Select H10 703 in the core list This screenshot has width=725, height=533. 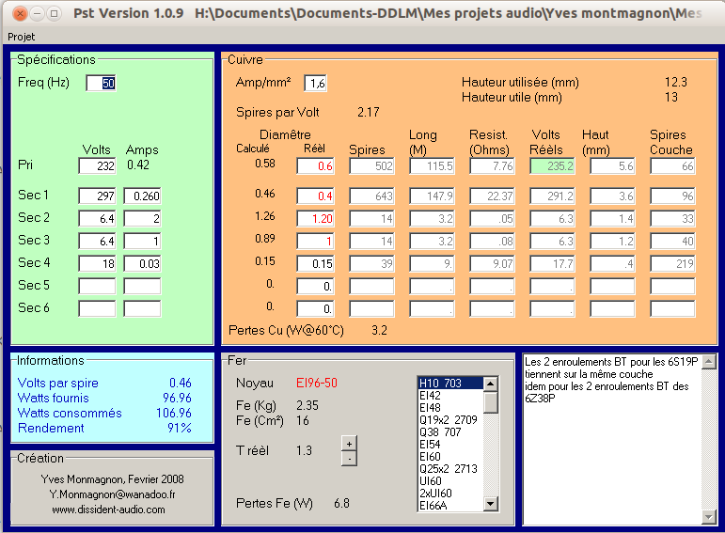click(x=450, y=384)
